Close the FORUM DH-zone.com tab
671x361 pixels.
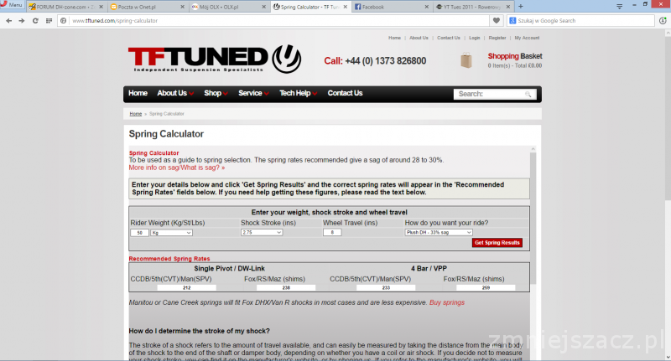tap(101, 7)
